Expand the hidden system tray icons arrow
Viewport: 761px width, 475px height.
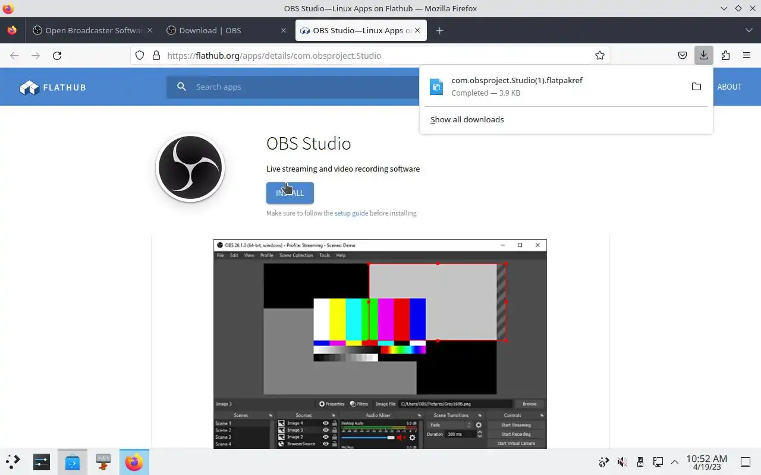675,461
